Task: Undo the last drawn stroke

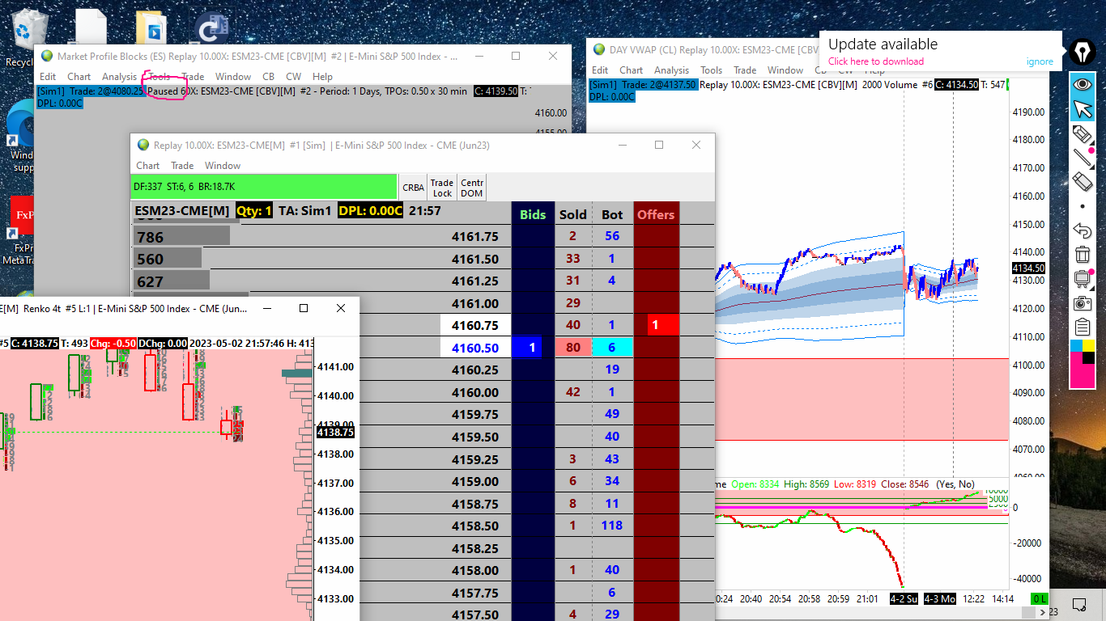Action: tap(1083, 230)
